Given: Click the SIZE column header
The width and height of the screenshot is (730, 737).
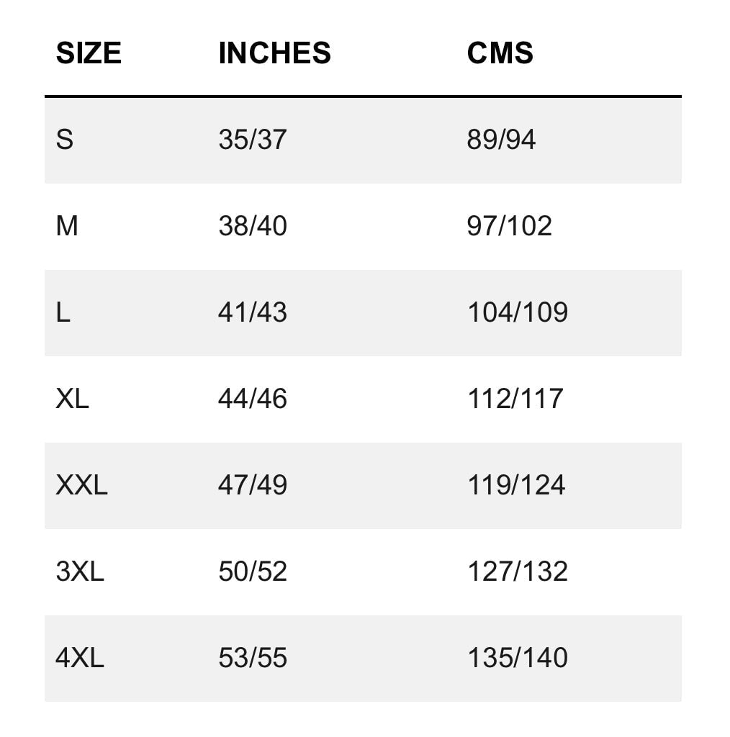Looking at the screenshot, I should coord(89,53).
